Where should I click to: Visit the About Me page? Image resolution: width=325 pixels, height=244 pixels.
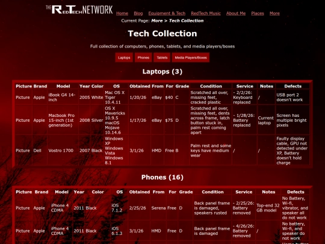pyautogui.click(x=236, y=13)
